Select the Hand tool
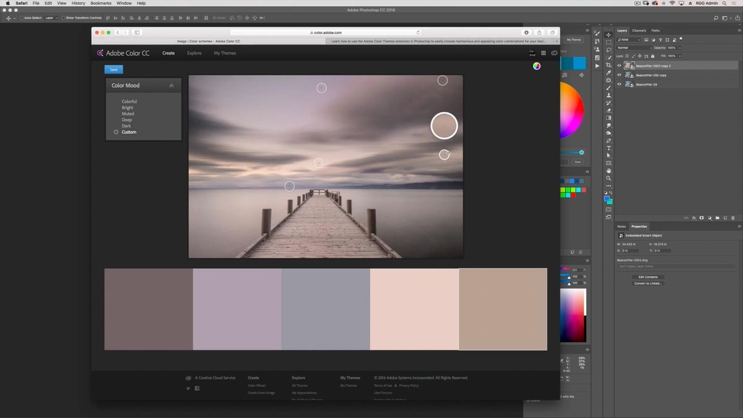The image size is (743, 418). [x=609, y=170]
